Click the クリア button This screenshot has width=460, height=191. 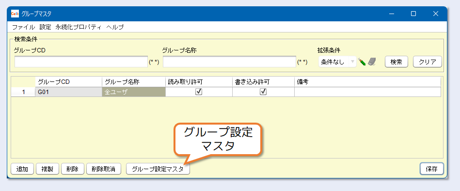coord(427,62)
